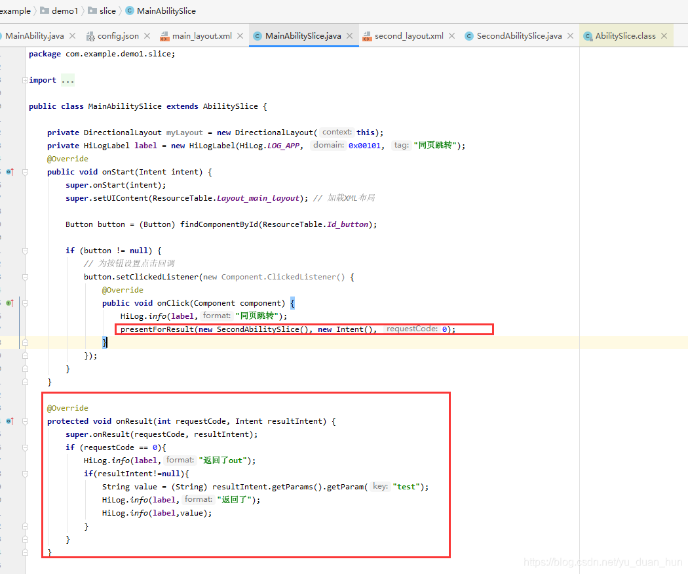The image size is (688, 574).
Task: Close the SecondAbilitySlice.java tab
Action: pyautogui.click(x=570, y=36)
